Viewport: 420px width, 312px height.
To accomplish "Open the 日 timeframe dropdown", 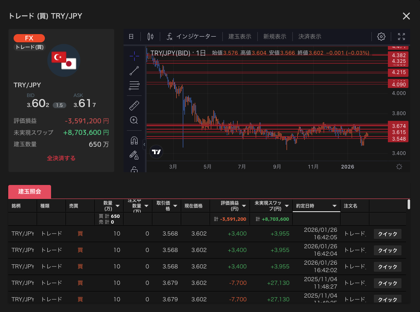I will point(131,37).
